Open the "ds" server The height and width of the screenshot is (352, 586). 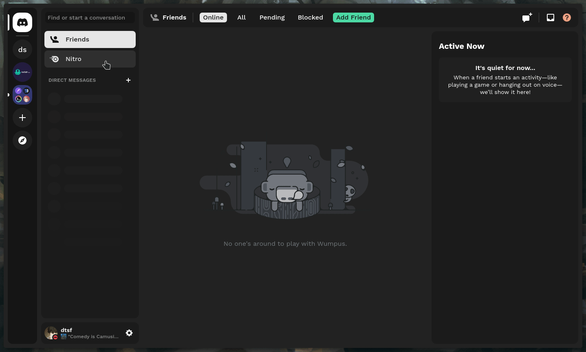click(x=22, y=50)
